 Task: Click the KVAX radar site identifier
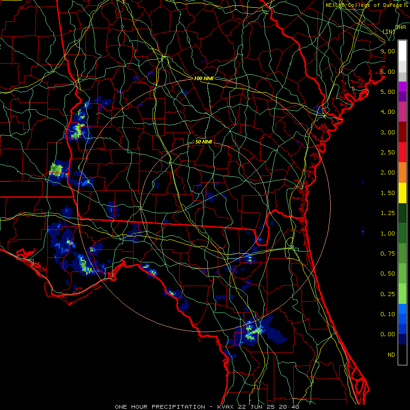pyautogui.click(x=226, y=407)
